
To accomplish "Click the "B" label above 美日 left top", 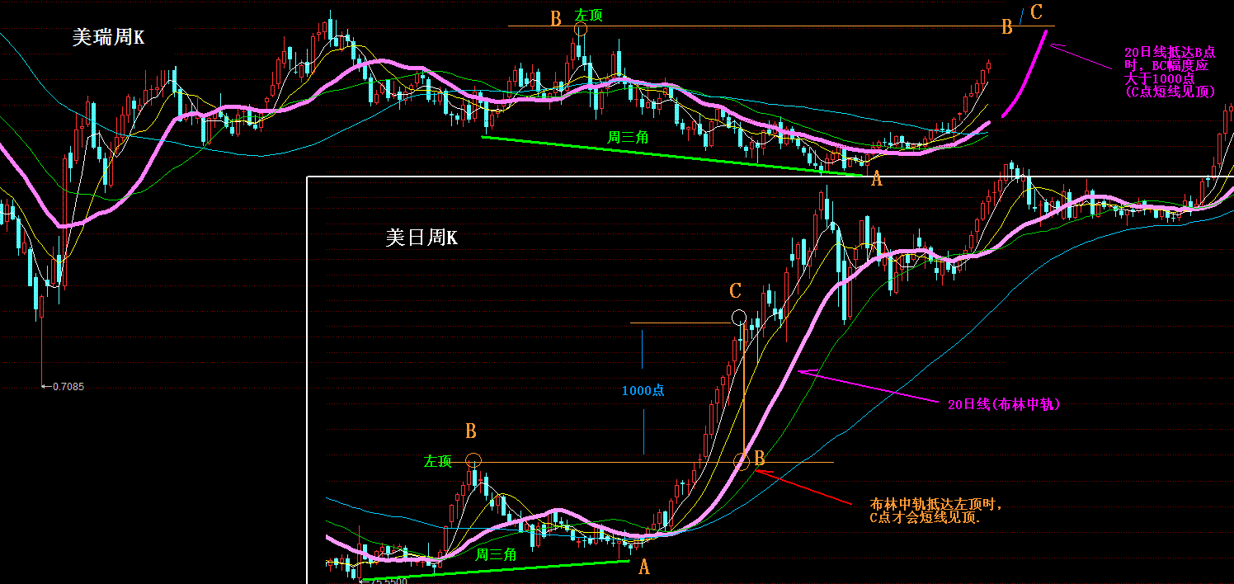I will (470, 431).
